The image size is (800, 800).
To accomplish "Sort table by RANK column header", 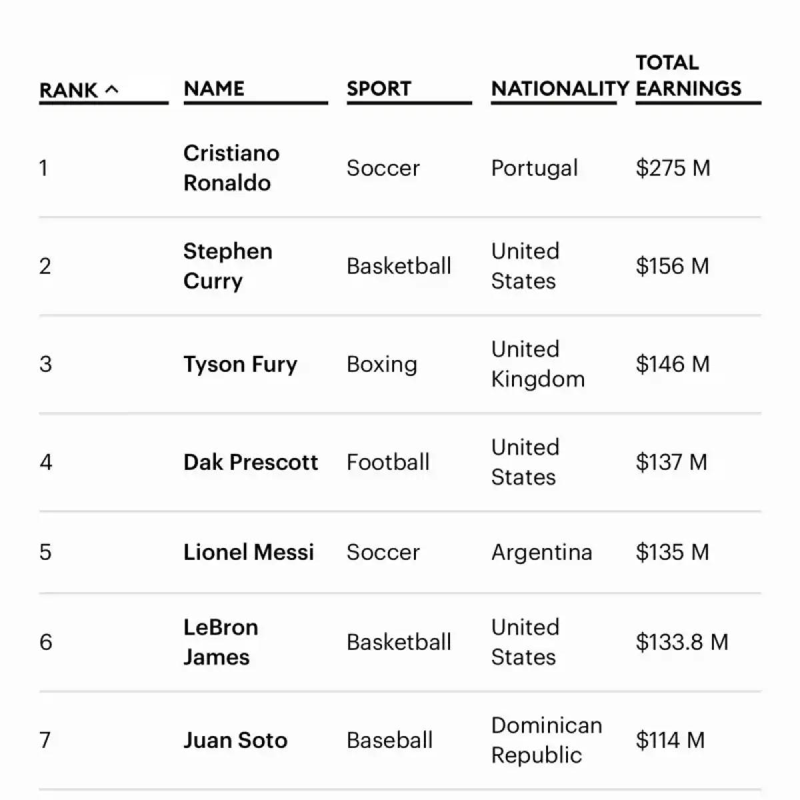I will click(69, 90).
